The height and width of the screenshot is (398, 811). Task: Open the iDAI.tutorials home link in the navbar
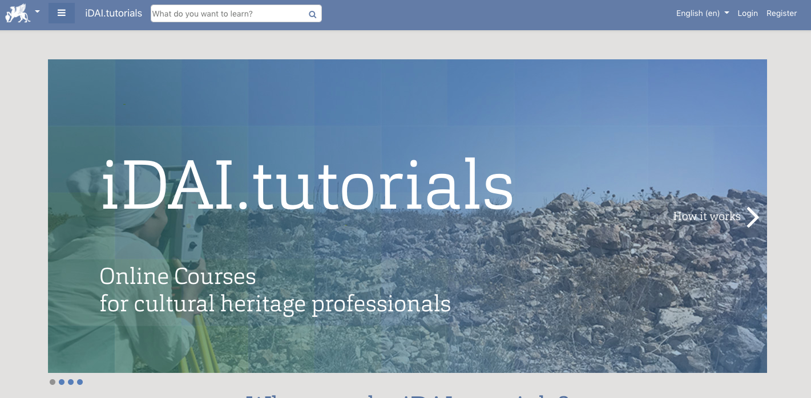tap(114, 13)
